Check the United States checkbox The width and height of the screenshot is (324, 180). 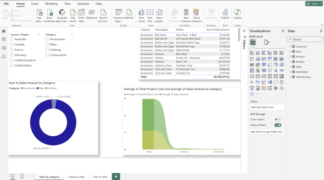pyautogui.click(x=12, y=65)
